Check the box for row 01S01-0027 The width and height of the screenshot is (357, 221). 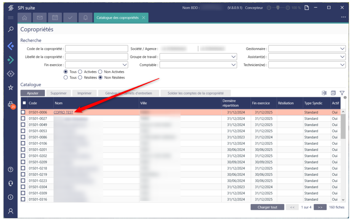coord(23,119)
